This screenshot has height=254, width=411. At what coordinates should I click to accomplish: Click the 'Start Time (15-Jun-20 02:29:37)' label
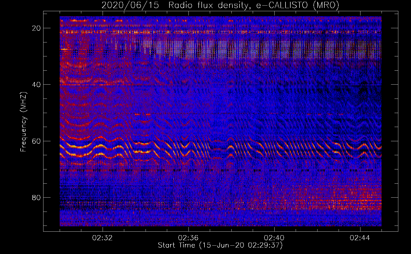[x=220, y=245]
